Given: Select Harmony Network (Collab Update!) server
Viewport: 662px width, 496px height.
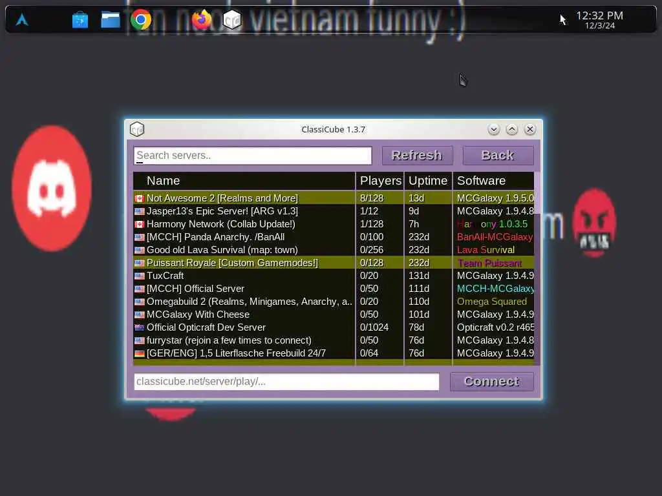Looking at the screenshot, I should (334, 224).
